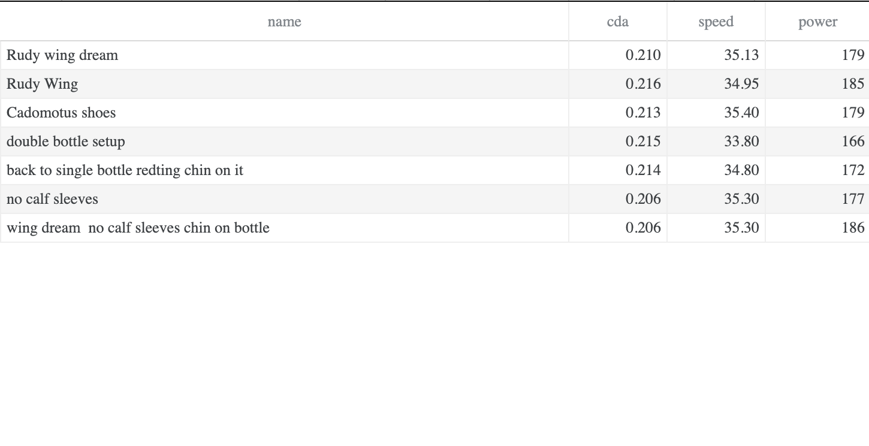
Task: Click power value 166
Action: (x=852, y=141)
